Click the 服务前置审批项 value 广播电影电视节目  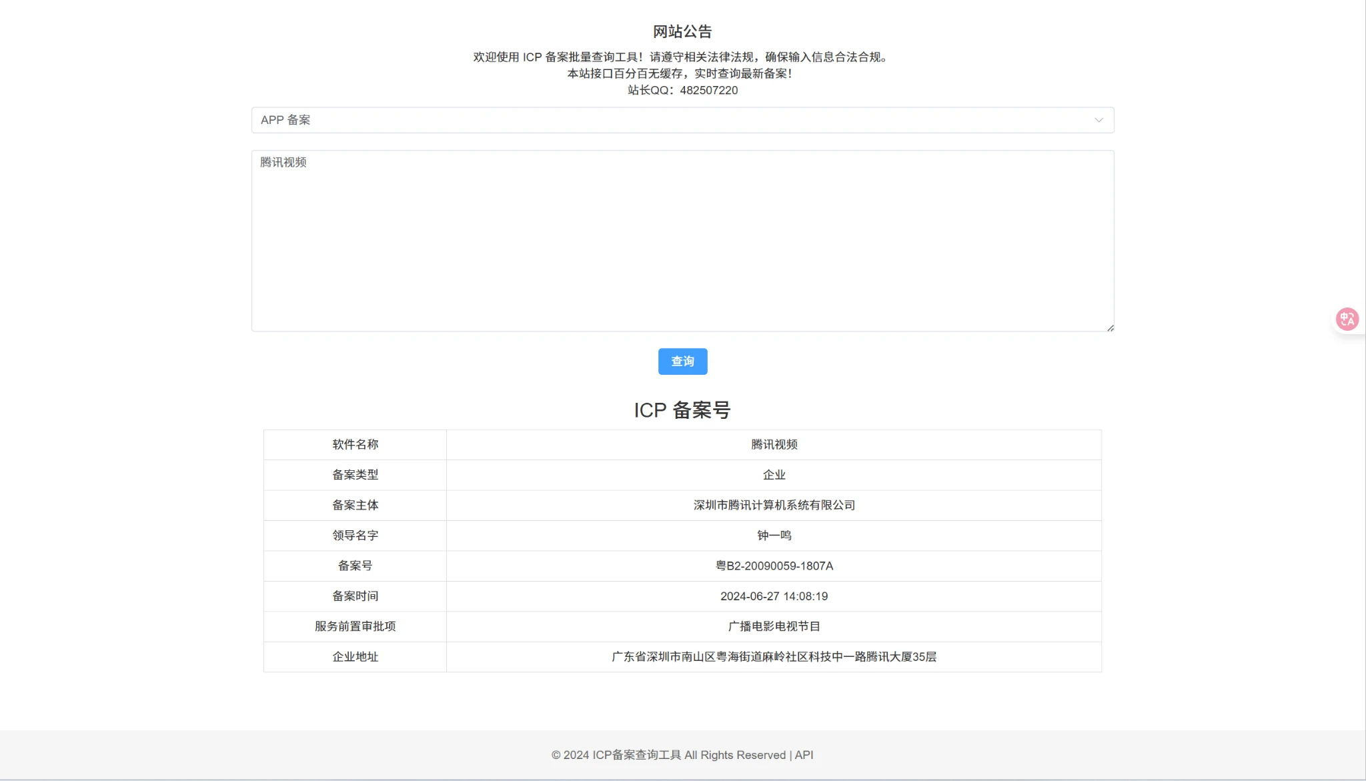(774, 626)
